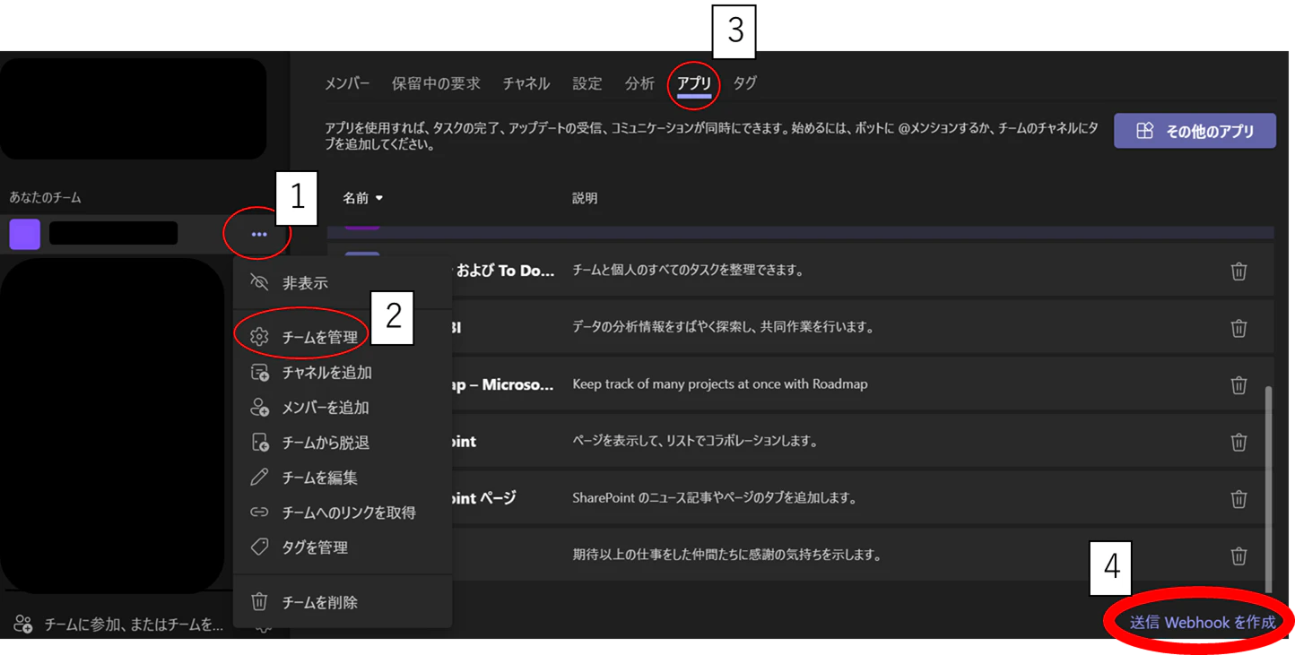Choose チームから脱退 in the context menu

(x=342, y=443)
